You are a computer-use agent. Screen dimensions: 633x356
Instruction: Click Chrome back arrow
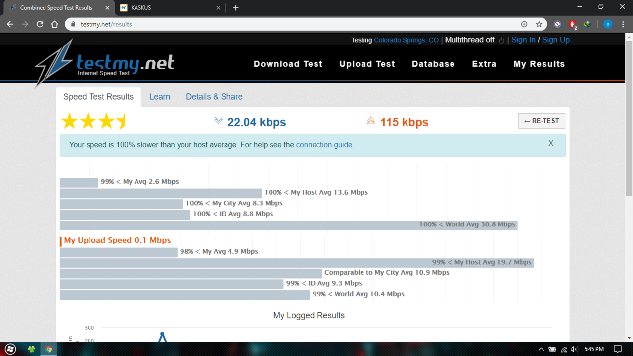click(10, 24)
